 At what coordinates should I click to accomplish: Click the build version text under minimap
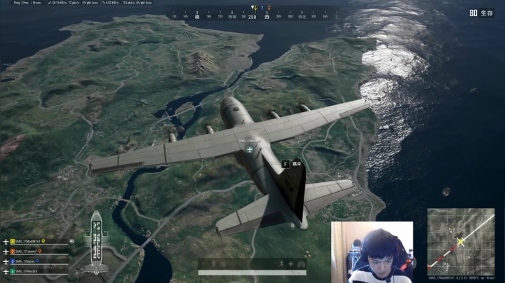coord(462,277)
